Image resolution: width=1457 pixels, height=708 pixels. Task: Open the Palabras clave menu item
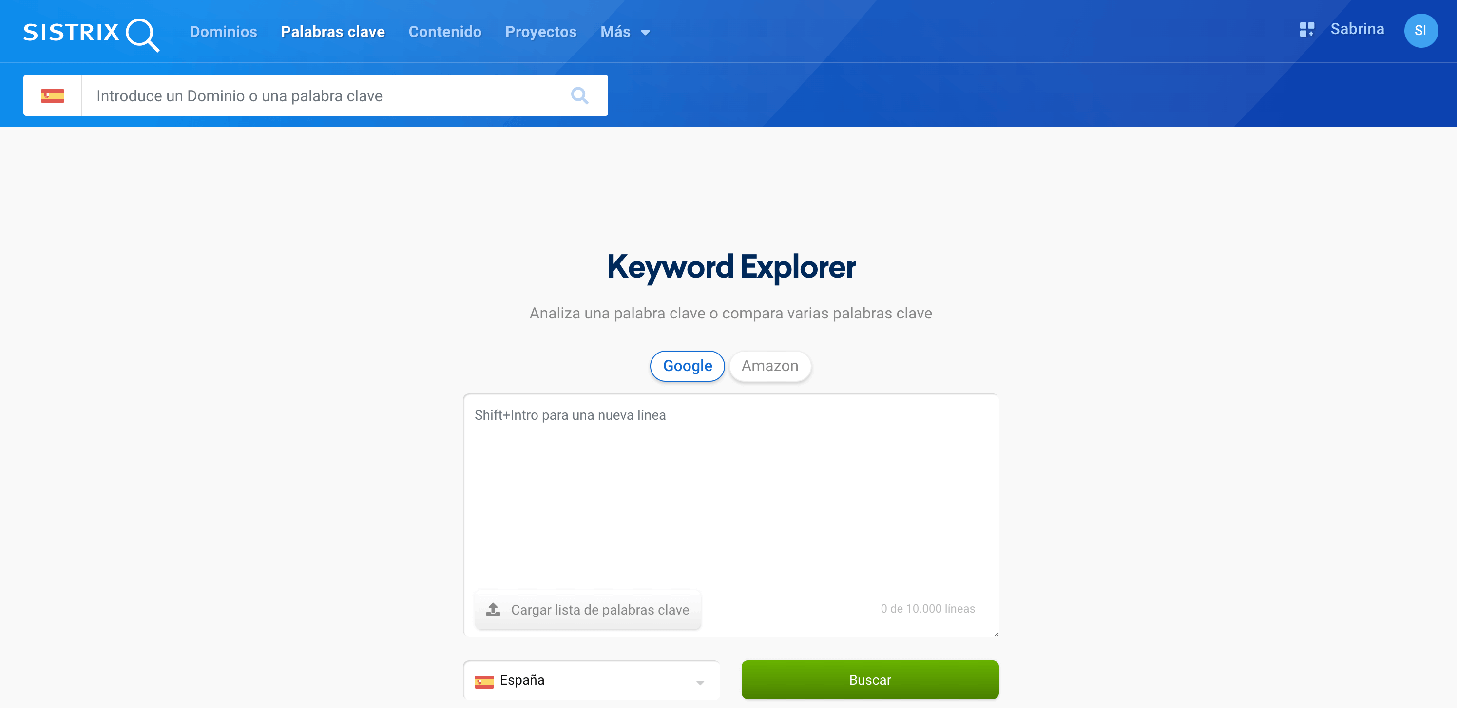click(333, 31)
